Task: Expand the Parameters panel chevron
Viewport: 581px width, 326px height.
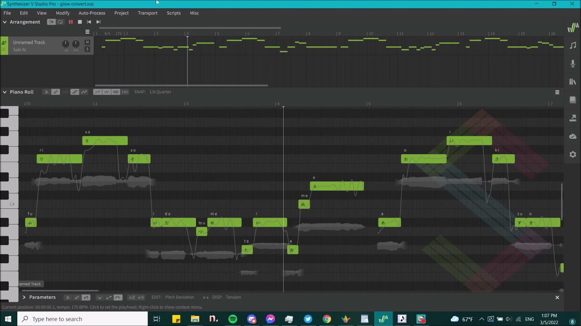Action: point(24,297)
